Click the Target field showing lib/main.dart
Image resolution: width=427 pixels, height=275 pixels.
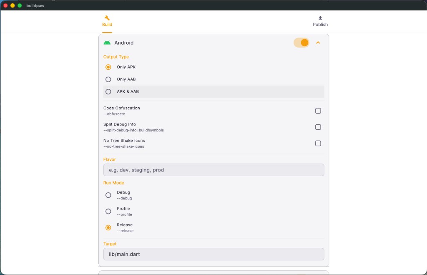point(213,254)
